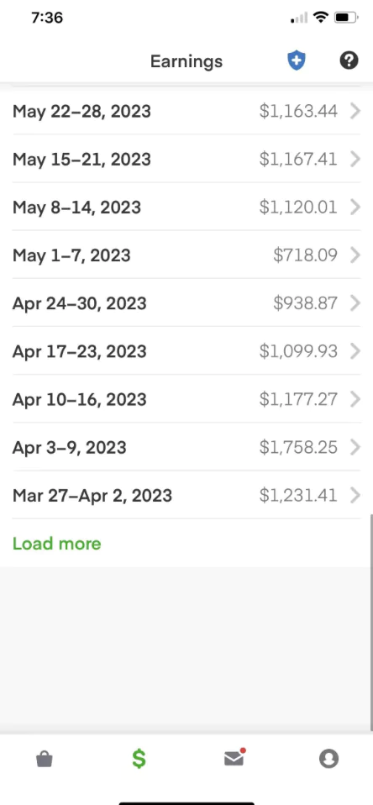Tap the blue shield safety icon
The width and height of the screenshot is (373, 805).
tap(296, 61)
